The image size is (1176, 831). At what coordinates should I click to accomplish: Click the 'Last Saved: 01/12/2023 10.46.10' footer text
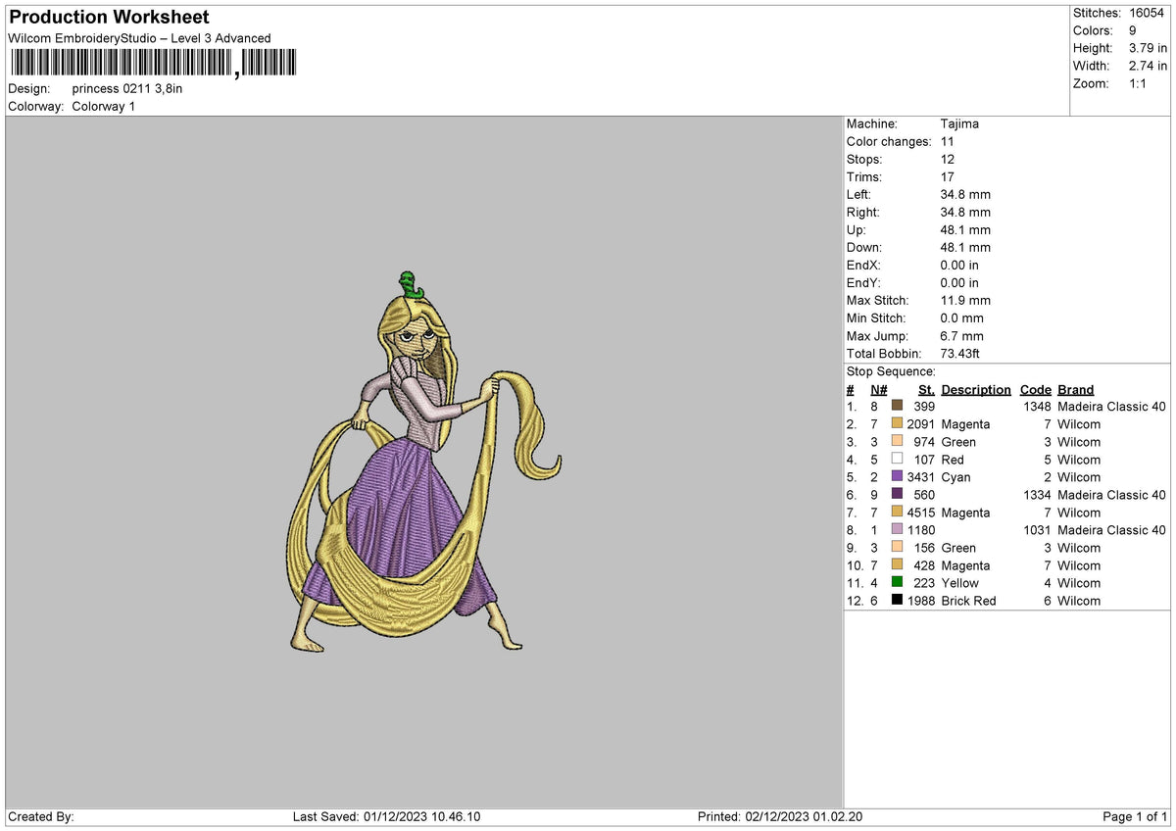[386, 816]
